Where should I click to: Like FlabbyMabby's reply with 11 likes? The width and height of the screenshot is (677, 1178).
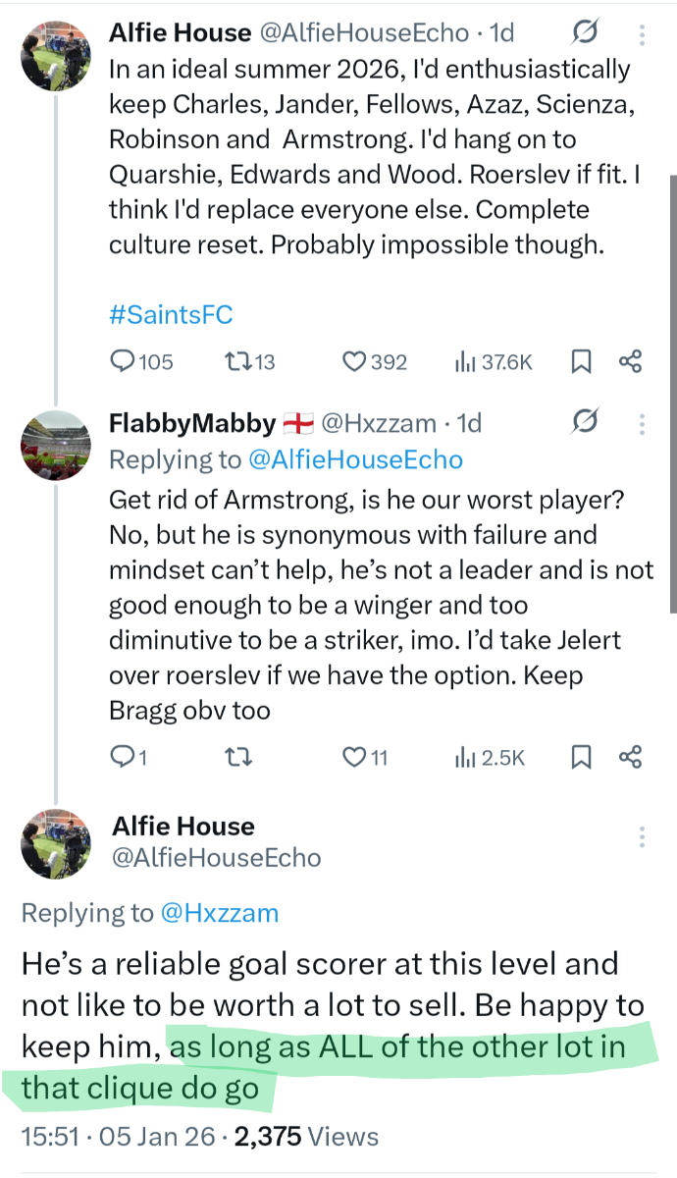[x=354, y=757]
